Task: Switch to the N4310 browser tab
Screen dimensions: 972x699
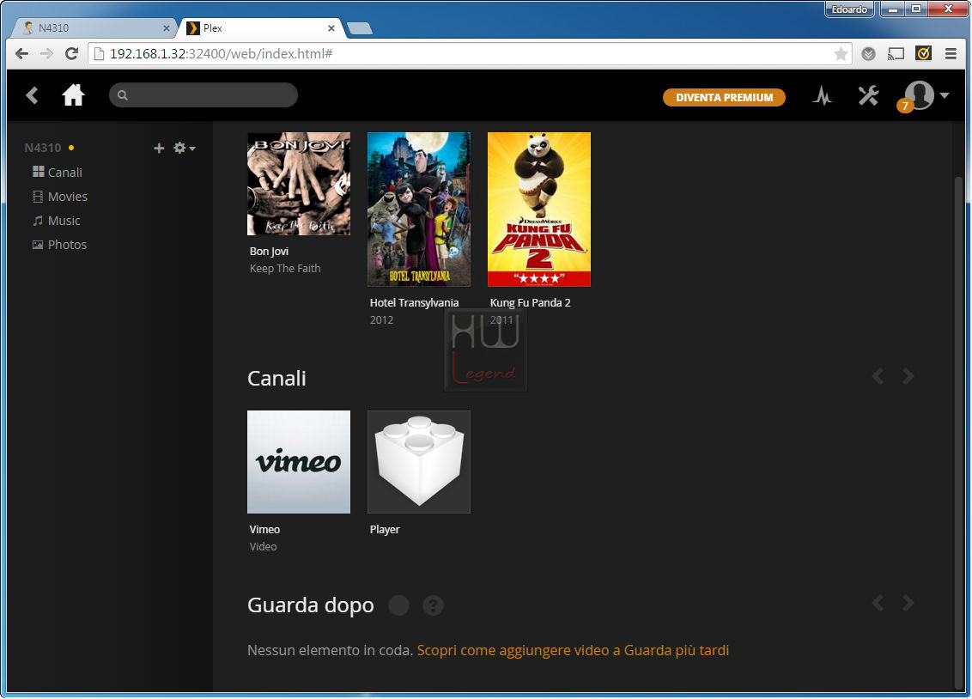Action: (93, 27)
